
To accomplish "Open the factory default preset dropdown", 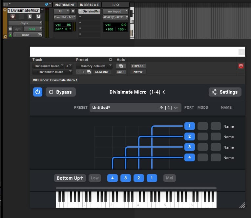I will click(94, 66).
